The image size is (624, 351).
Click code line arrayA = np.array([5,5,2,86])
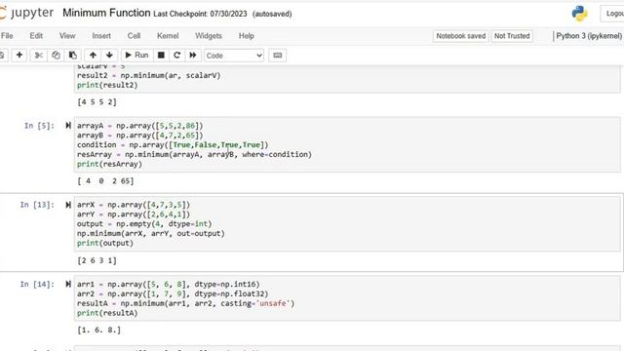(x=140, y=126)
